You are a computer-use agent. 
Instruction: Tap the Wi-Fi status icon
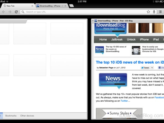point(7,1)
